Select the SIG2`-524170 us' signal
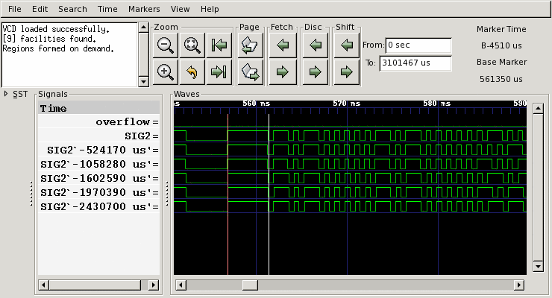Image resolution: width=552 pixels, height=298 pixels. pyautogui.click(x=98, y=150)
